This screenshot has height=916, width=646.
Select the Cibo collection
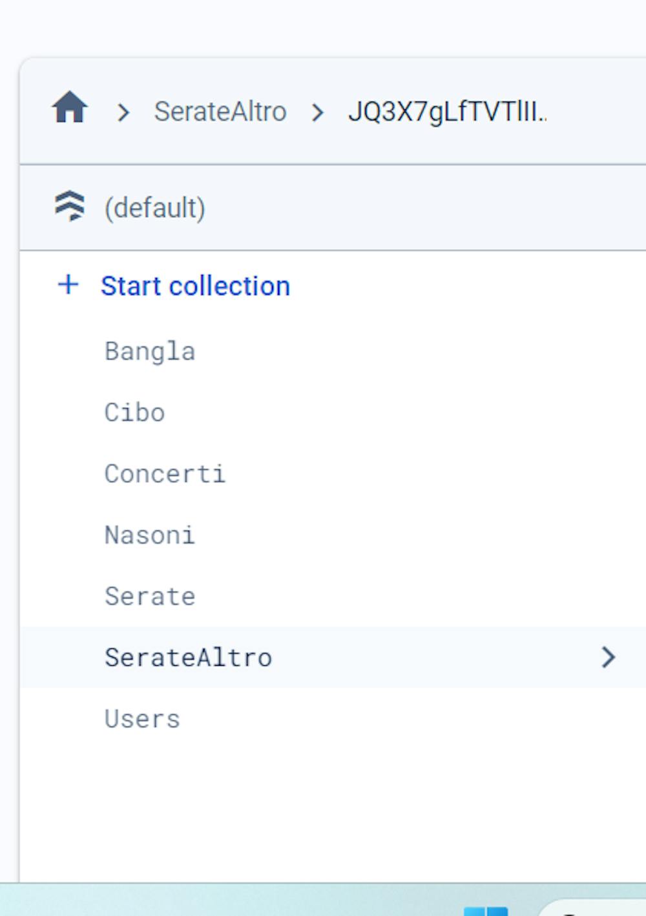(x=135, y=412)
